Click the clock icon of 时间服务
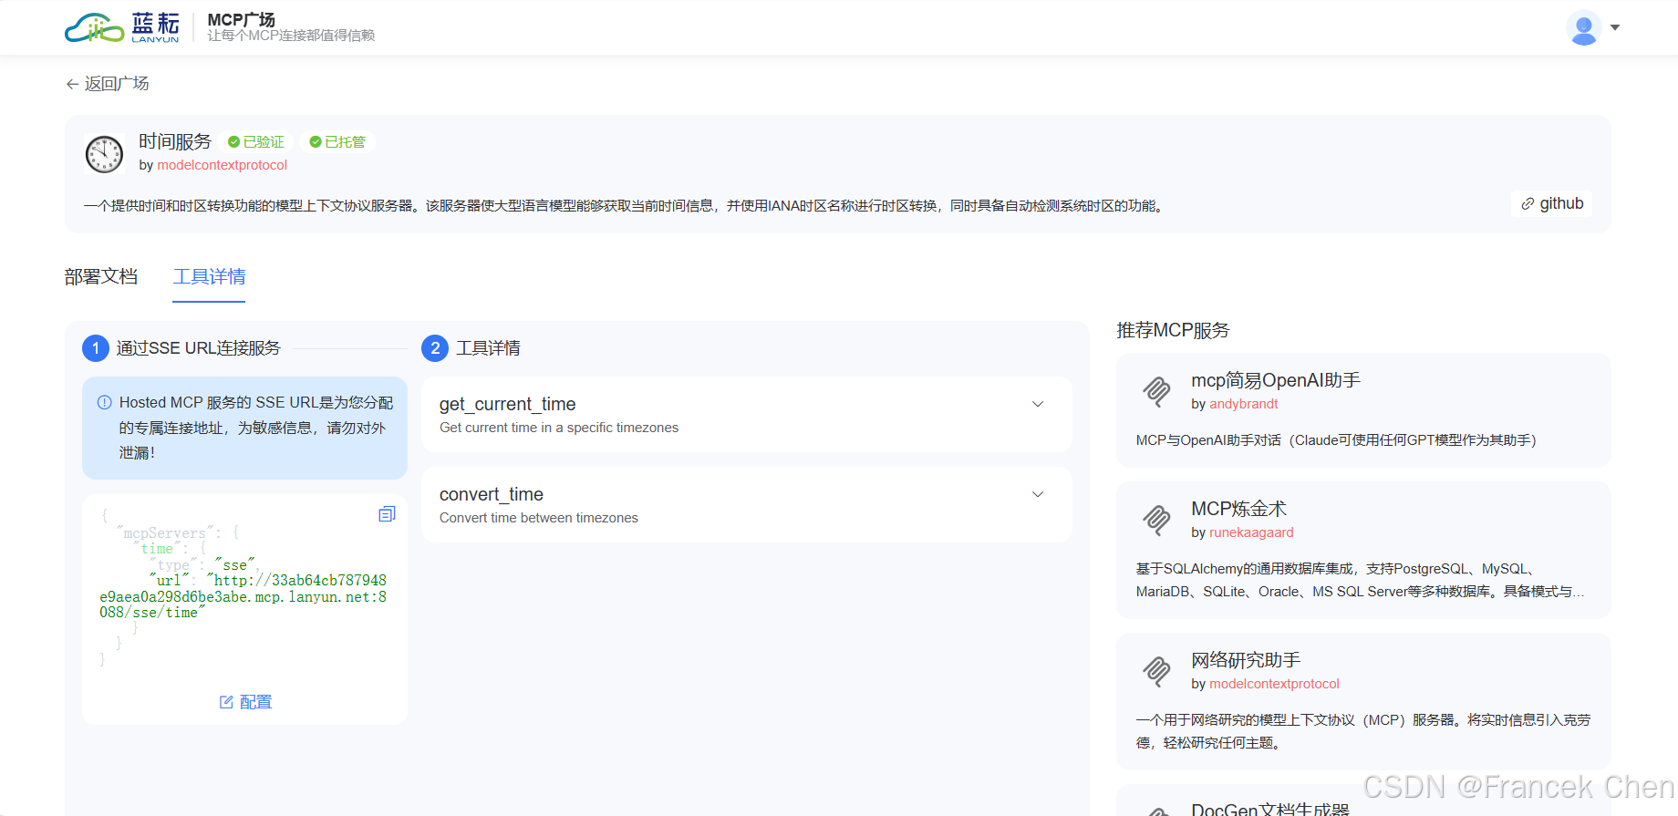 104,154
